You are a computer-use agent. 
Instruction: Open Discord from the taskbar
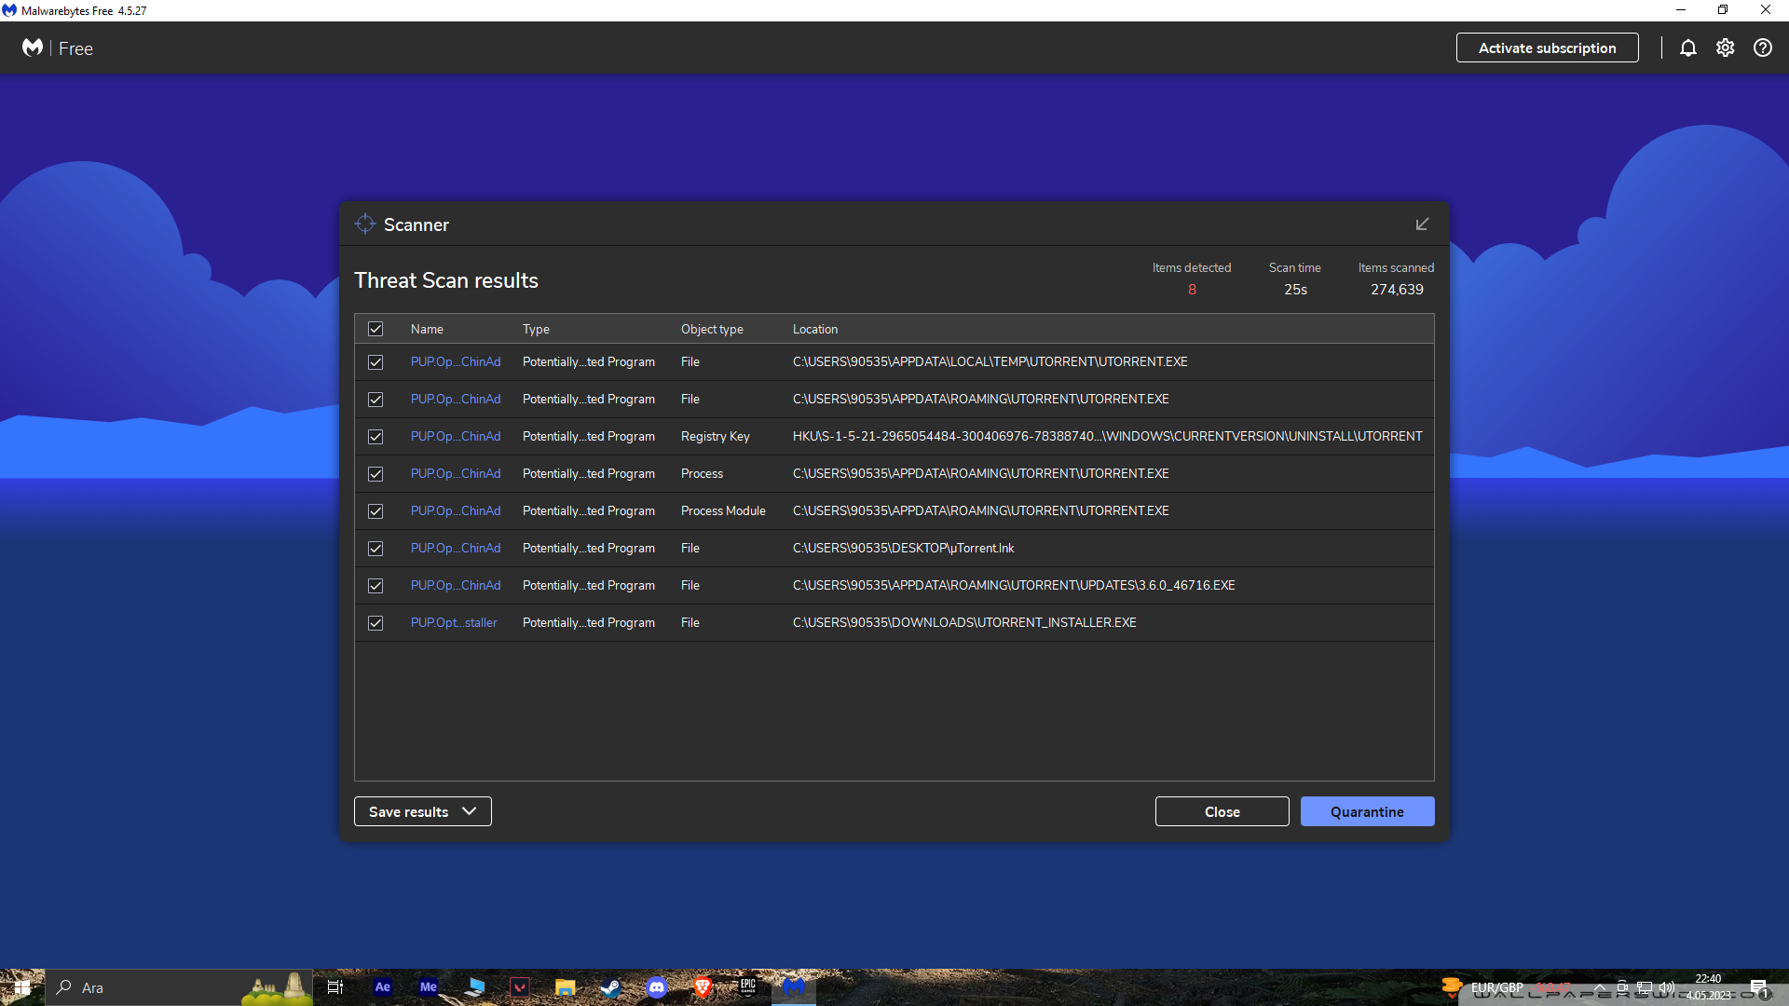657,987
